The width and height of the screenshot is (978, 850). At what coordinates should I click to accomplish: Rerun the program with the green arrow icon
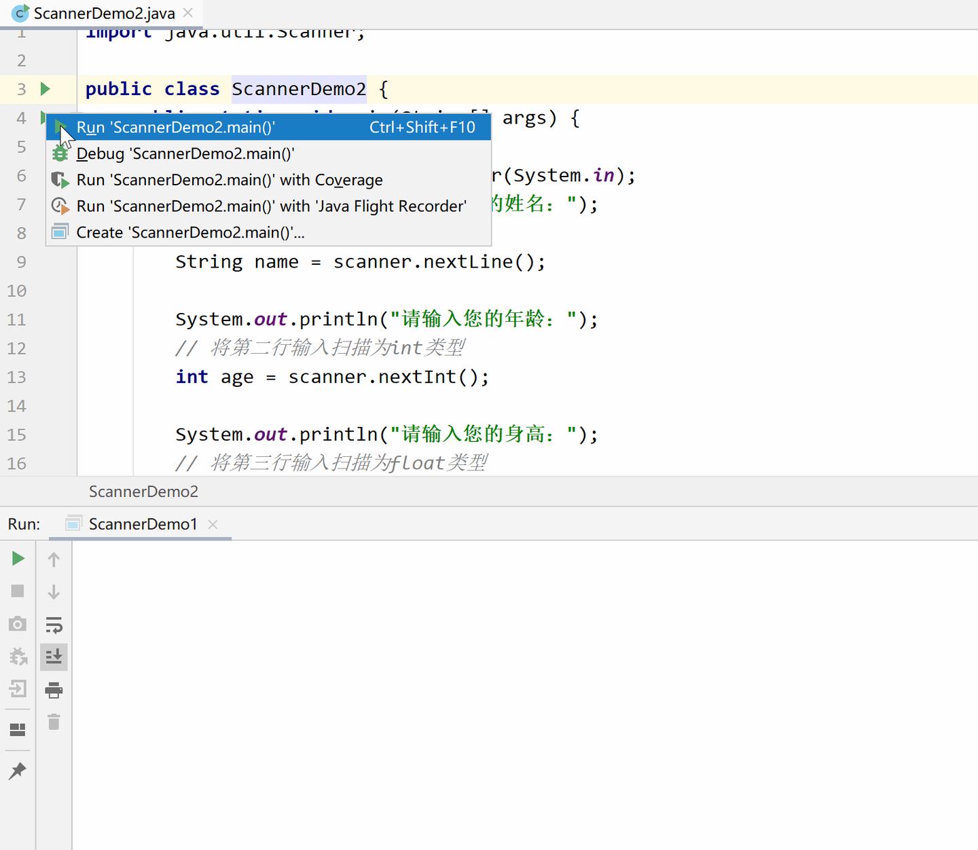click(18, 558)
